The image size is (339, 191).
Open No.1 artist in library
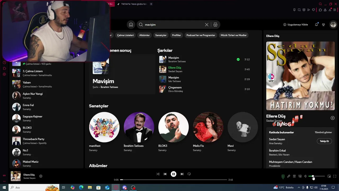point(46,152)
